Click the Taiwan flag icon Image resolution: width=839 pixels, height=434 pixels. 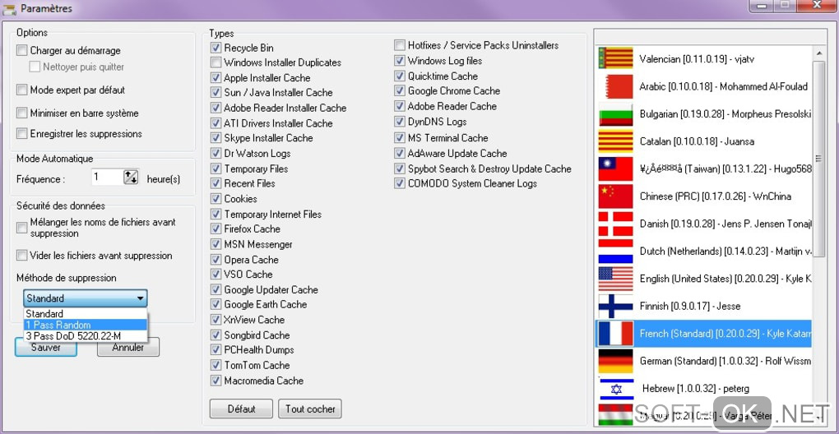615,169
